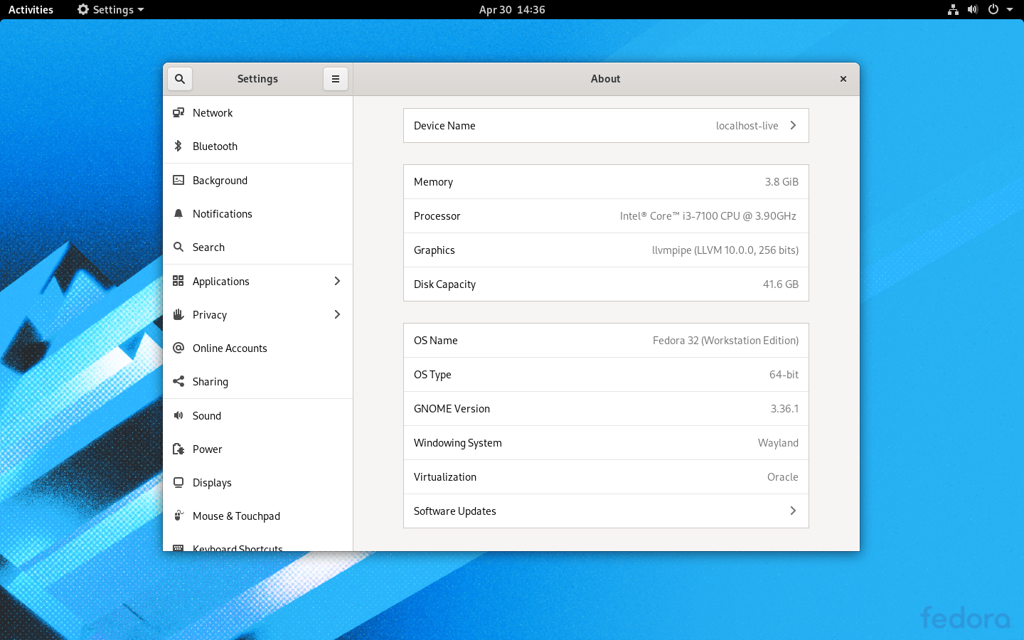Click the power icon in top bar
Screen dimensions: 1024x640
click(x=993, y=9)
